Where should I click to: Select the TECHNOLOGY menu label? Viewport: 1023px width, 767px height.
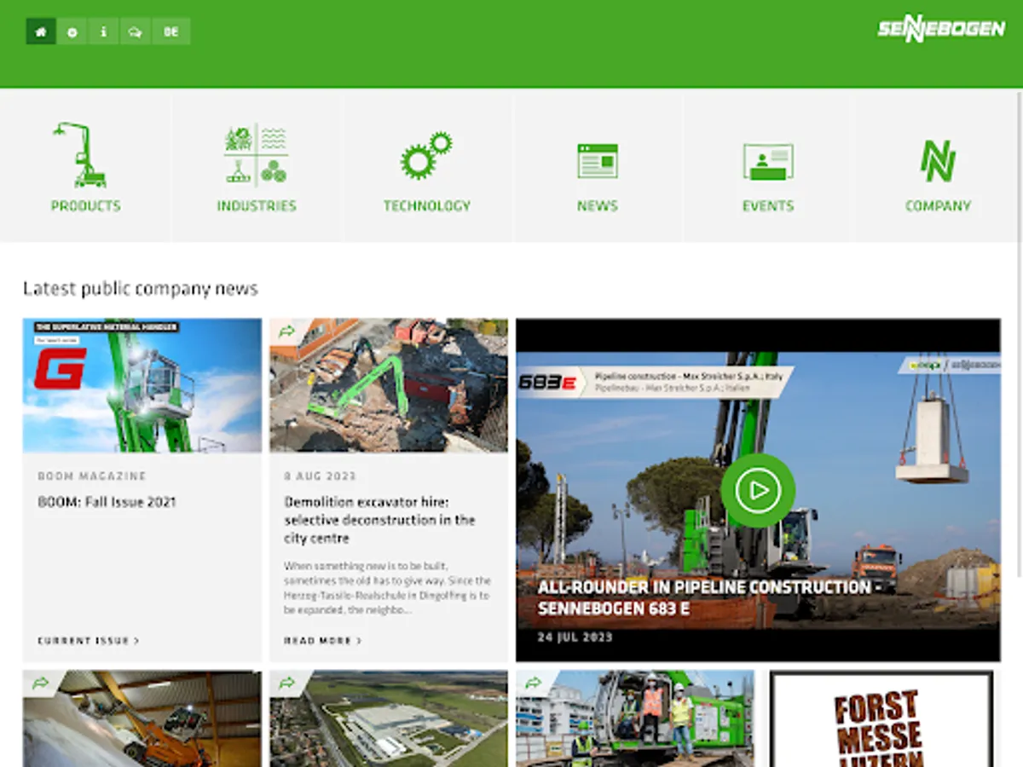(x=426, y=205)
